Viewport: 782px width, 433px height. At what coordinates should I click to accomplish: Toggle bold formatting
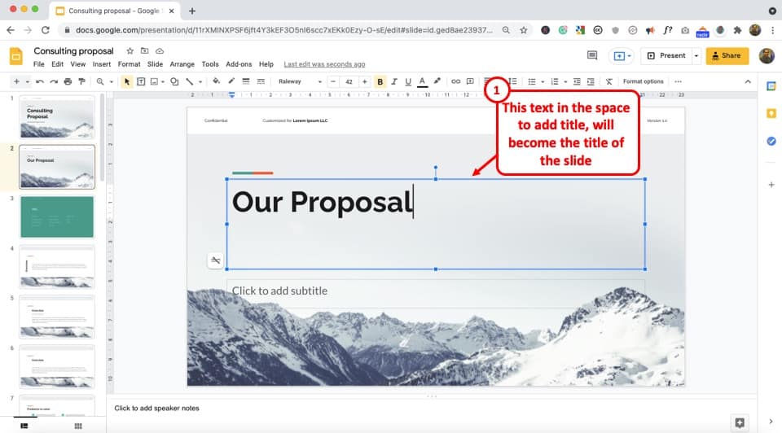pyautogui.click(x=380, y=81)
